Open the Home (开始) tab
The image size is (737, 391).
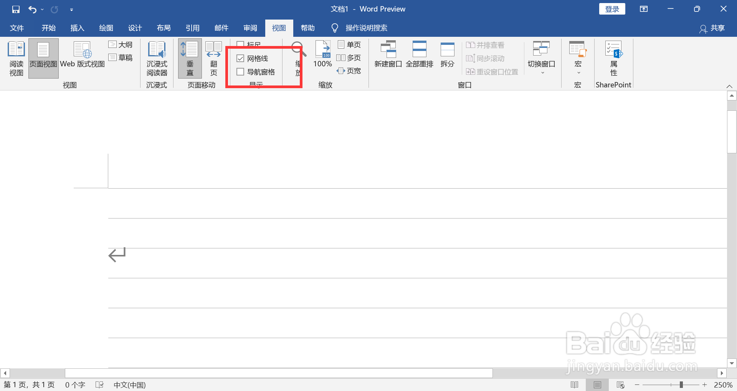click(49, 28)
